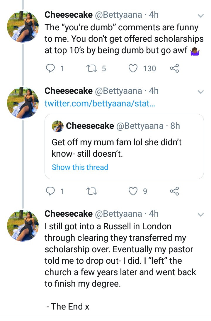211x321 pixels.
Task: Like the tweet with 130 likes
Action: click(133, 68)
